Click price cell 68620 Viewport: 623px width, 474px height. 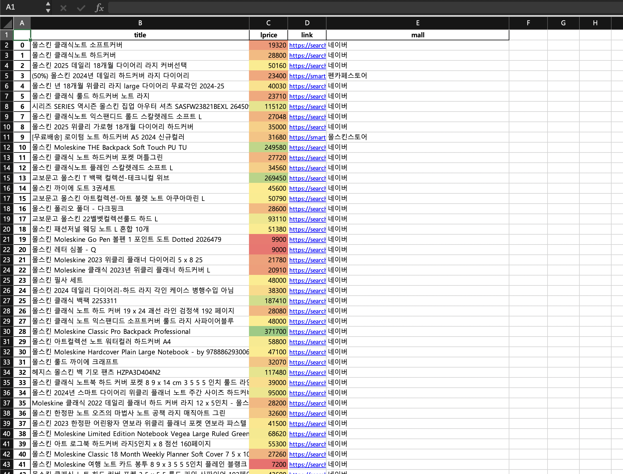tap(268, 434)
